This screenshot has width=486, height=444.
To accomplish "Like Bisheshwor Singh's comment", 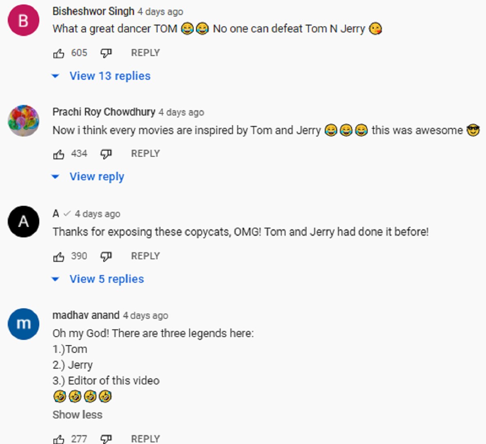I will coord(59,53).
